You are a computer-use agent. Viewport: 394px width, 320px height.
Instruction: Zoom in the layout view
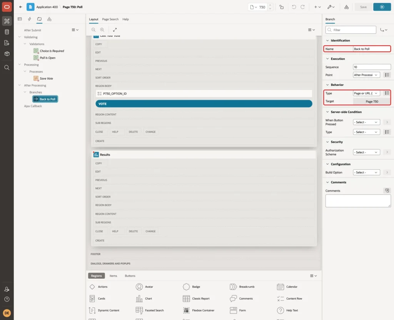click(102, 30)
